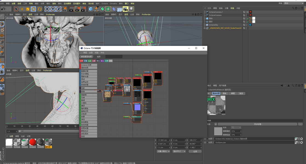
Task: Click node editor search field
Action: [114, 57]
